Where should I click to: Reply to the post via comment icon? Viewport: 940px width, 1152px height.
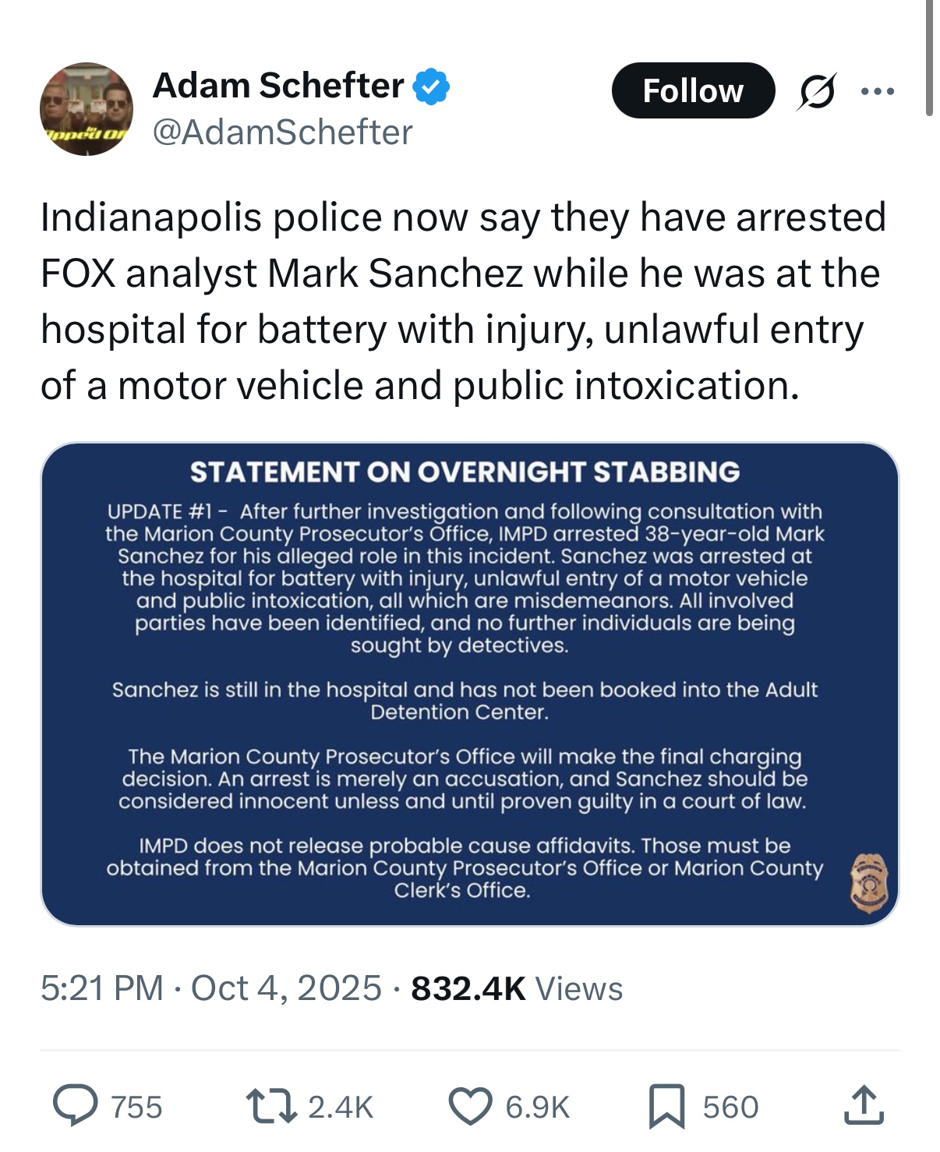point(76,1106)
